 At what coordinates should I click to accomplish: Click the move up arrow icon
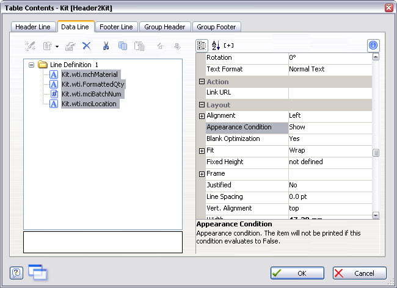point(161,46)
